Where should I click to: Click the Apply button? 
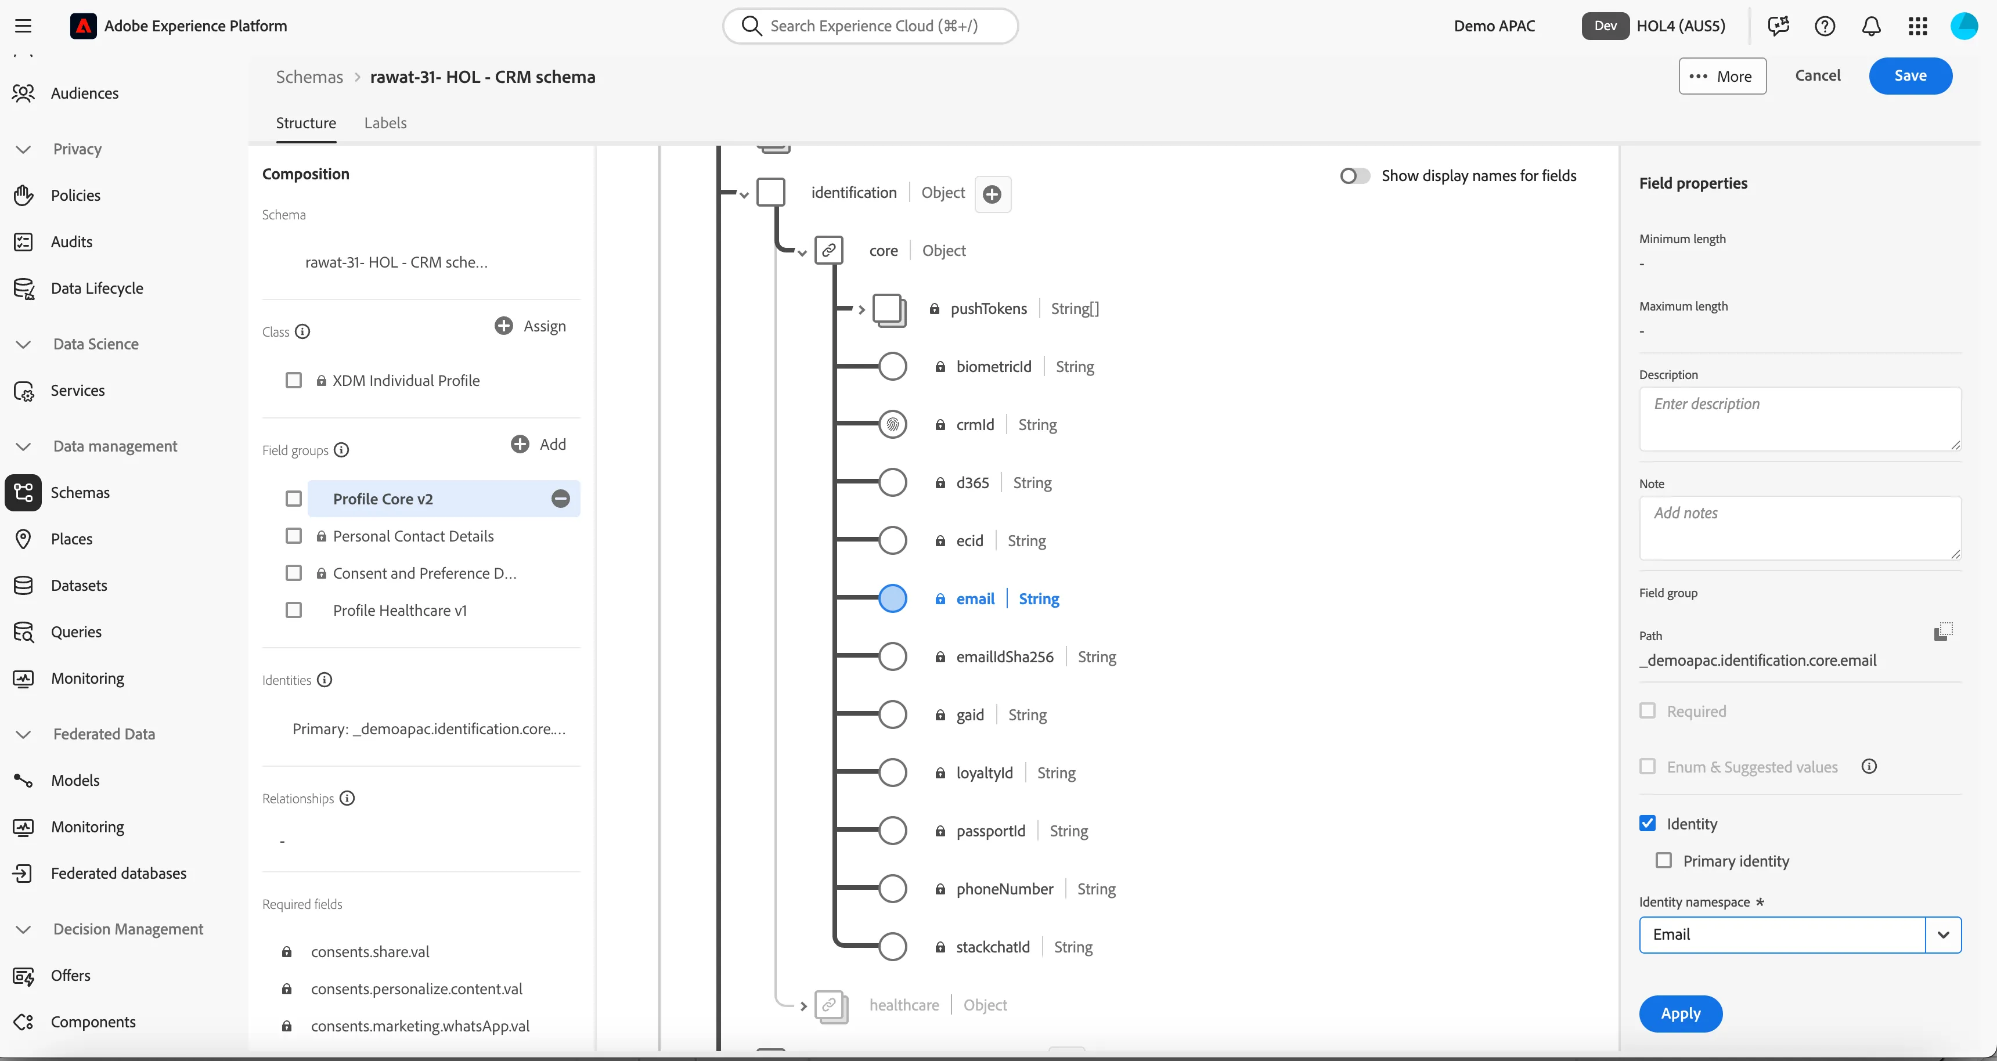click(1681, 1014)
